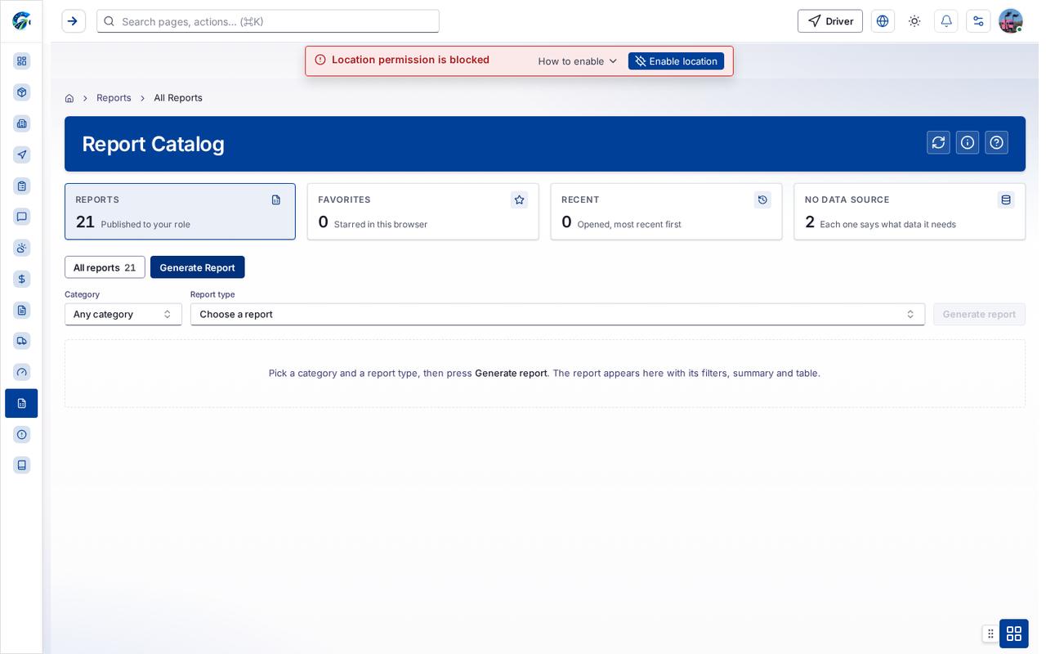Click the search pages and actions field
This screenshot has width=1046, height=654.
click(x=268, y=21)
